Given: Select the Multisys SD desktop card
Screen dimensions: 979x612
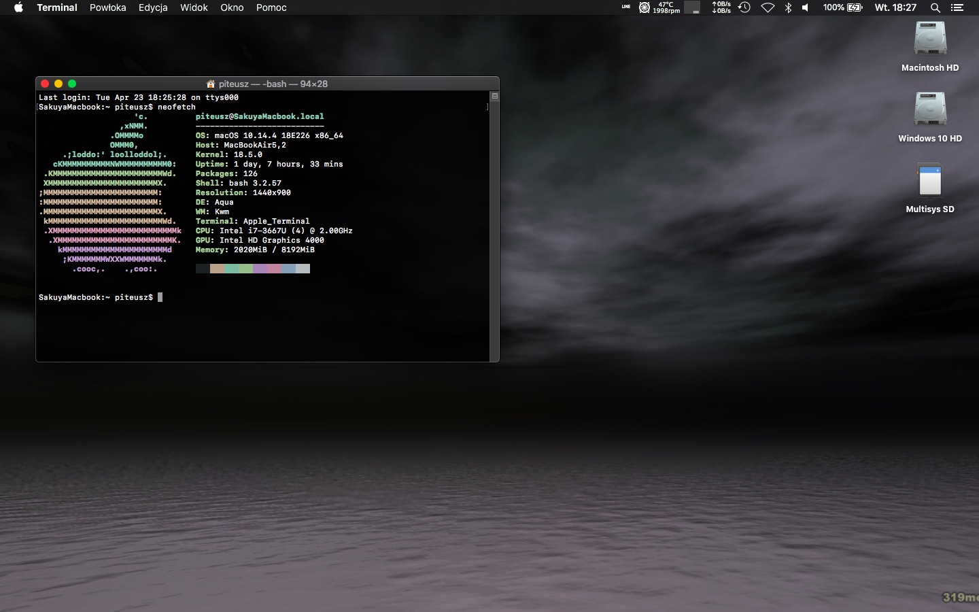Looking at the screenshot, I should 930,188.
